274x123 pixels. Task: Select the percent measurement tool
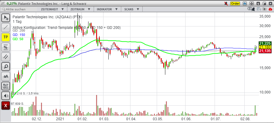tap(6, 47)
